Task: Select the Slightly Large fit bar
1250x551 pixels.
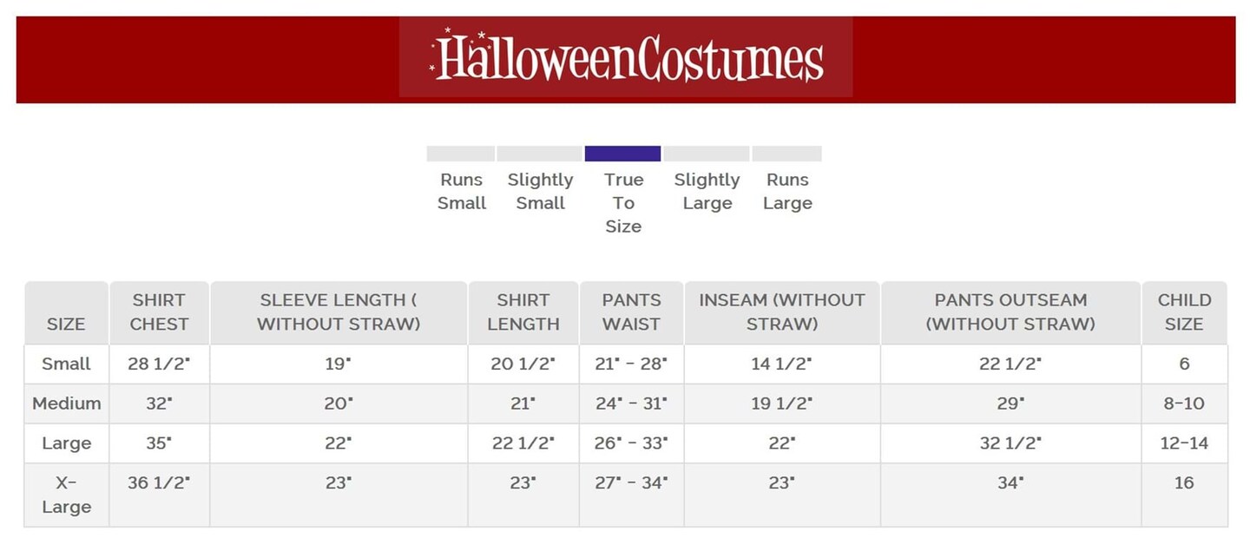Action: (x=707, y=154)
